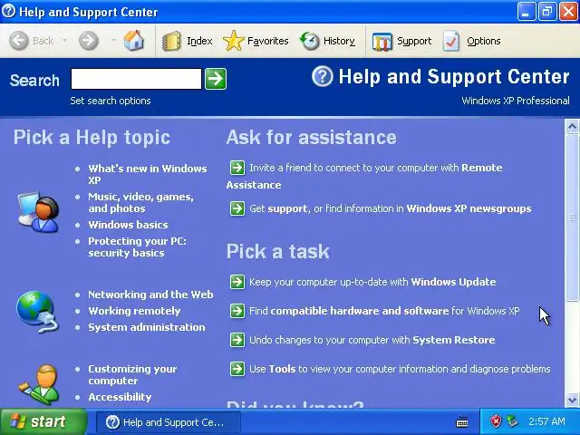The width and height of the screenshot is (580, 435).
Task: Open What's new in Windows XP topic
Action: [147, 174]
